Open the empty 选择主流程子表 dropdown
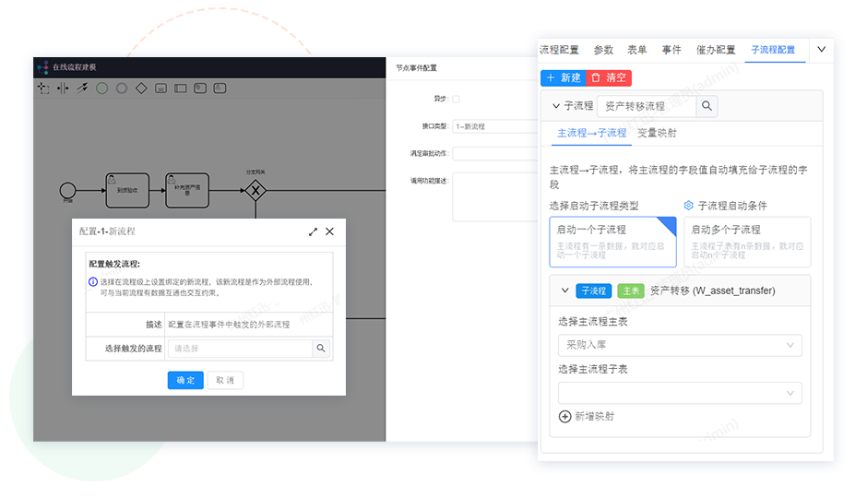This screenshot has height=498, width=867. pos(680,393)
